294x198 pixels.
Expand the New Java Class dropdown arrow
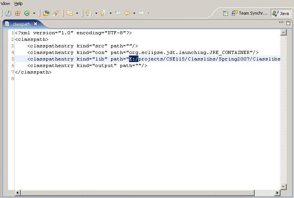tap(34, 13)
